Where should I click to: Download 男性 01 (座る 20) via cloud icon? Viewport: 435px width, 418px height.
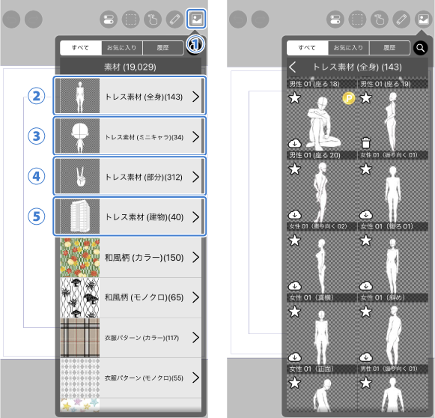coord(295,143)
